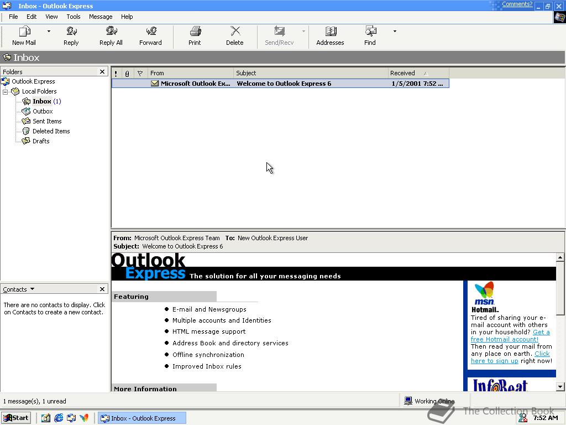Select the Deleted Items folder
This screenshot has height=425, width=566.
pyautogui.click(x=51, y=131)
